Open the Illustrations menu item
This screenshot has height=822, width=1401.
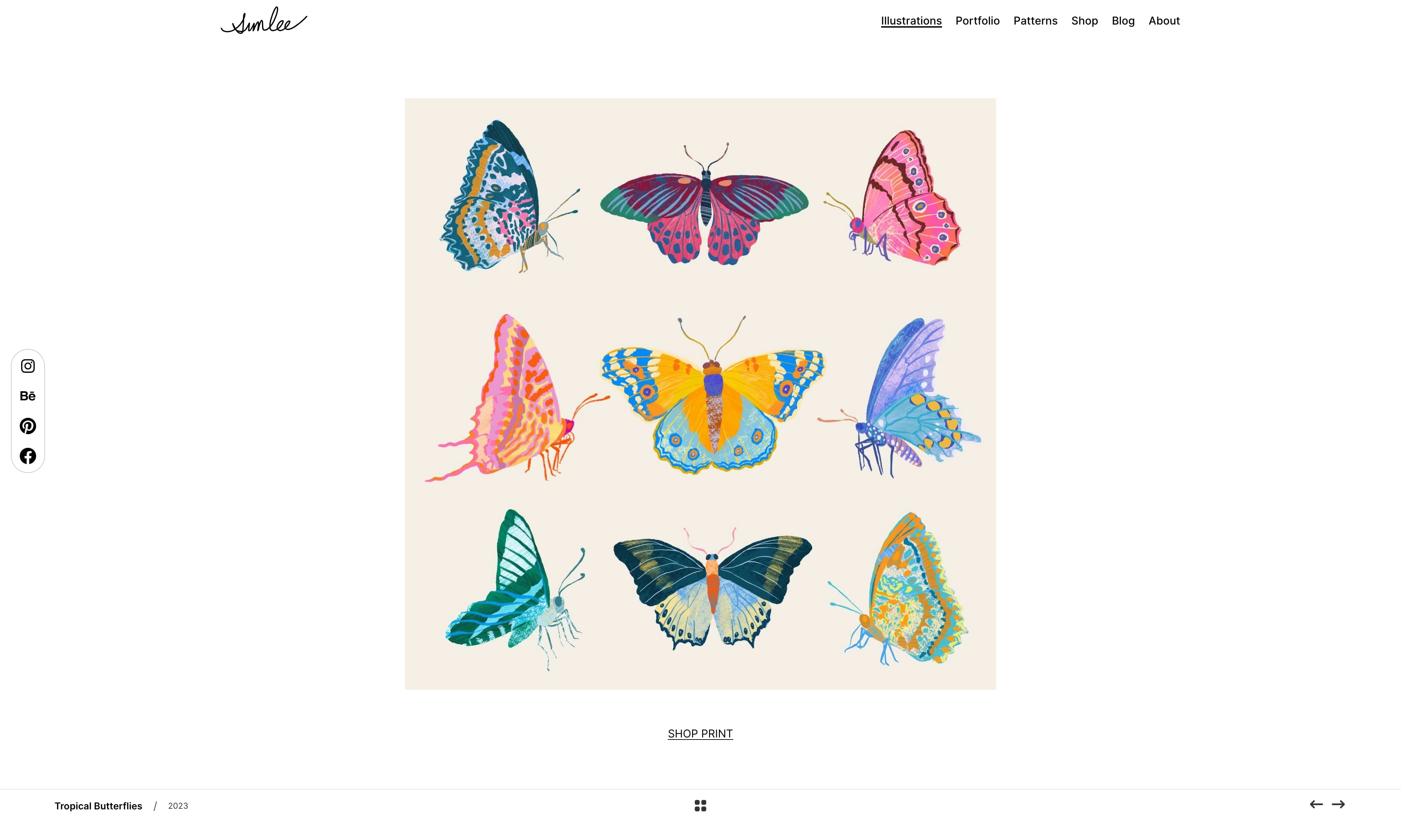(x=911, y=20)
